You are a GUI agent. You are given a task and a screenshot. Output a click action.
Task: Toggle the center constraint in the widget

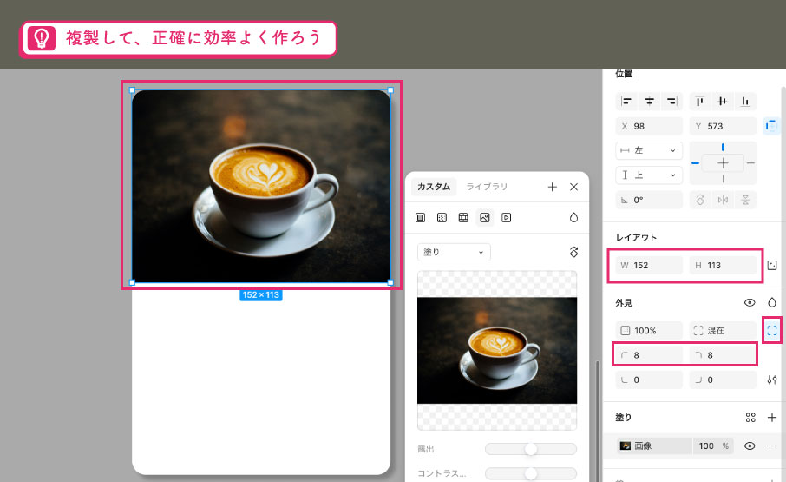(723, 163)
